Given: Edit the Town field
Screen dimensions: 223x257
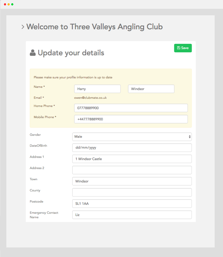Looking at the screenshot, I should tap(132, 181).
